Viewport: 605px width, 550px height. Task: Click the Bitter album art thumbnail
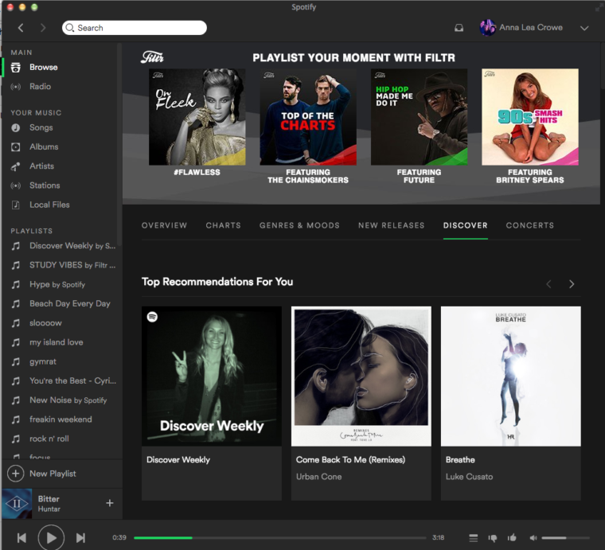pyautogui.click(x=17, y=504)
